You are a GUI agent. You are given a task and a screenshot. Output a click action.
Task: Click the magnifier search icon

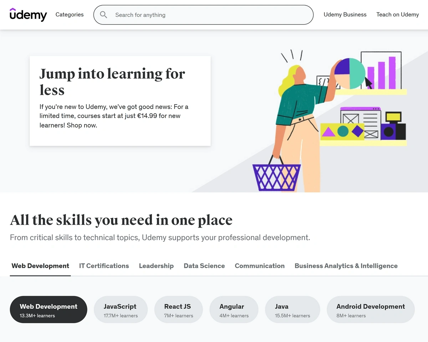click(103, 15)
